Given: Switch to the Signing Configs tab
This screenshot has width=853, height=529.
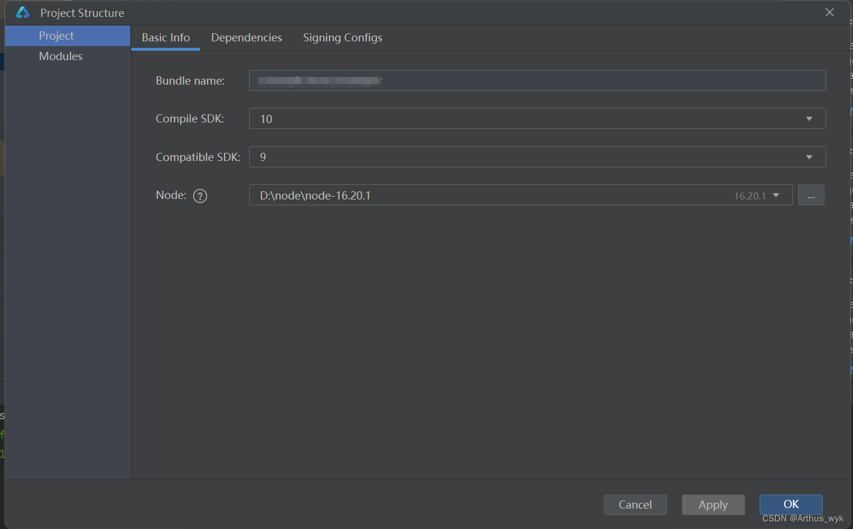Looking at the screenshot, I should point(342,37).
